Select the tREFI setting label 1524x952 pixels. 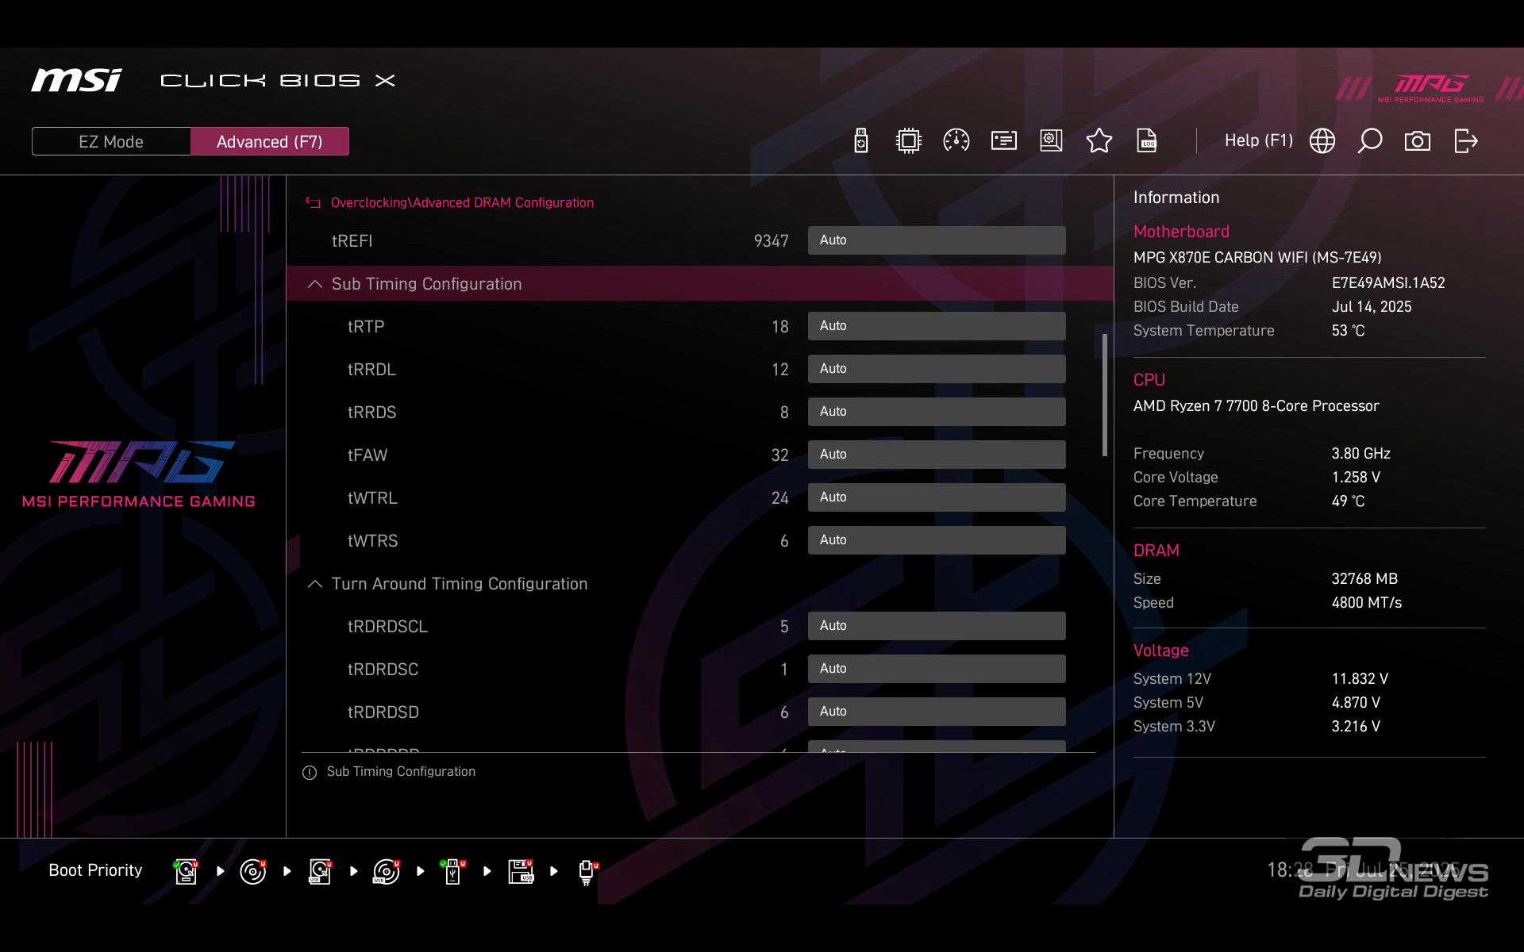click(x=352, y=241)
